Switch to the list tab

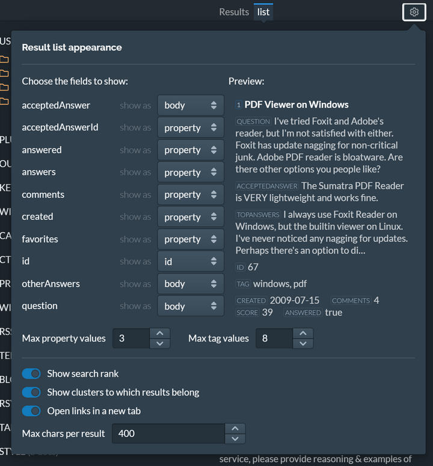click(x=263, y=12)
